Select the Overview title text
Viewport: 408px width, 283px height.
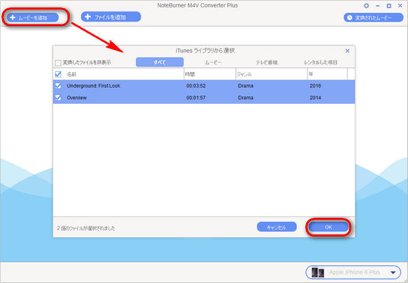coord(77,98)
